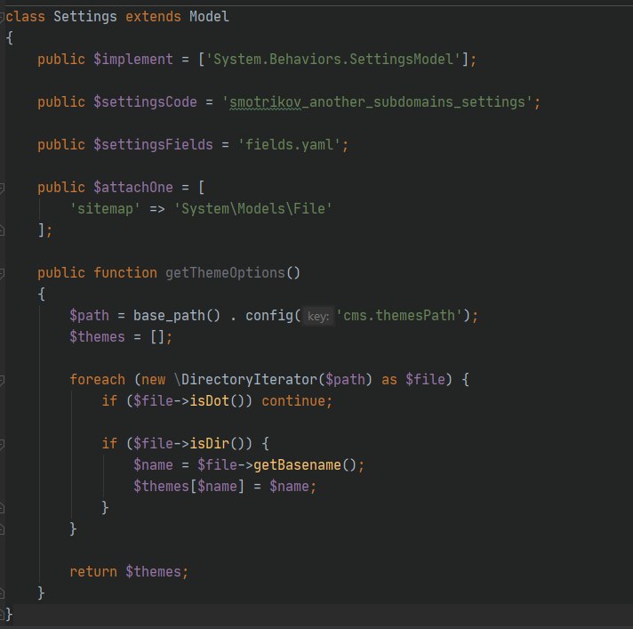Click the 'fields.yaml' string
This screenshot has height=629, width=633.
tap(289, 145)
